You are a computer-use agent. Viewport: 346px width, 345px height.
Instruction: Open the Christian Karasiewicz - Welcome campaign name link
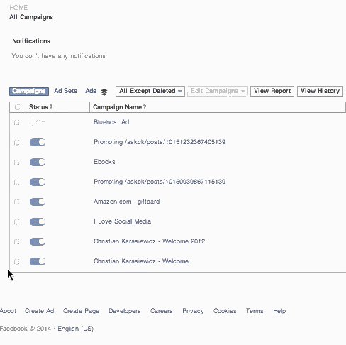pos(141,261)
